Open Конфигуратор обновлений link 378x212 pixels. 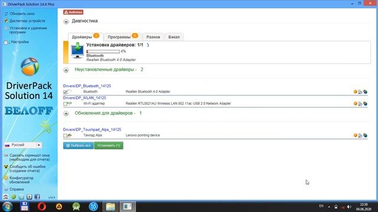(21, 180)
